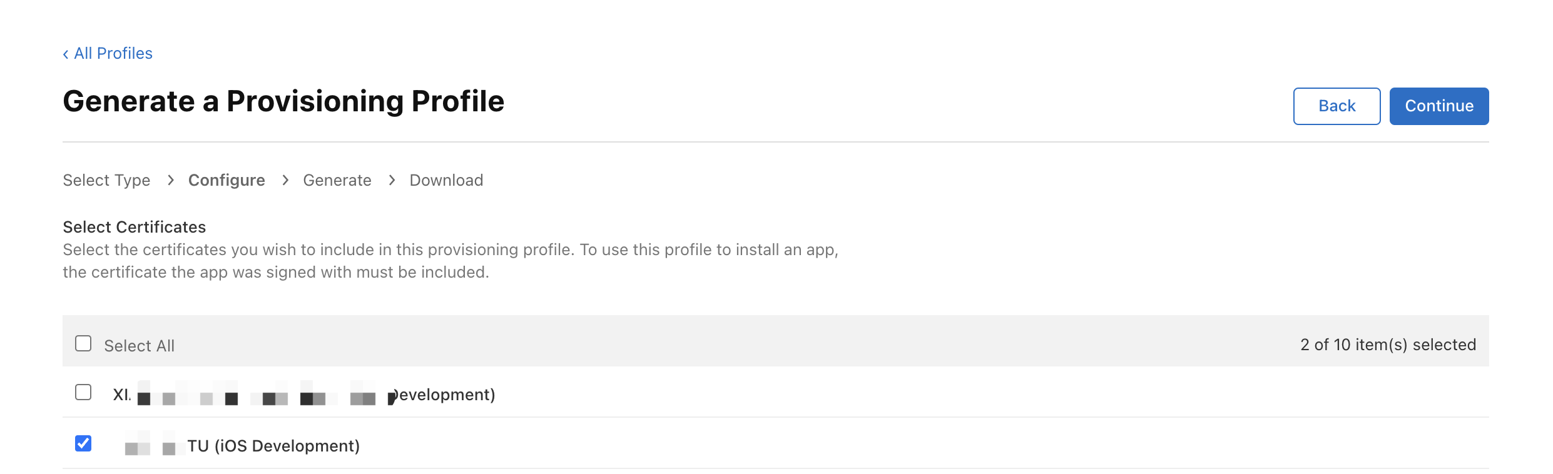Click the Select Certificates section title
1553x474 pixels.
(x=135, y=227)
